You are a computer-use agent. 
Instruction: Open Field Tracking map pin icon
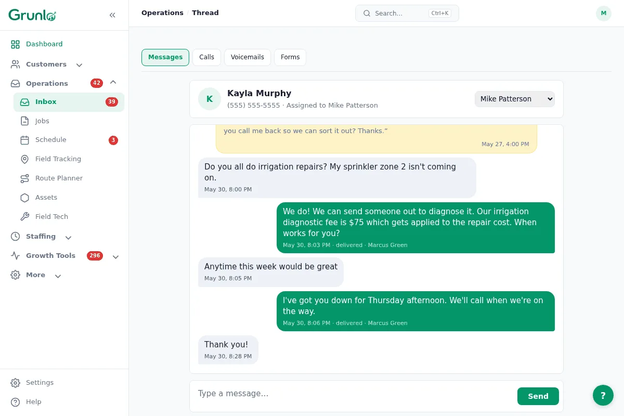pos(24,159)
